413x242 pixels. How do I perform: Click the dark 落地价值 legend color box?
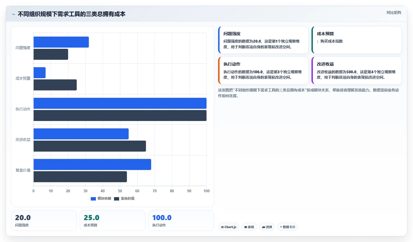click(x=117, y=199)
